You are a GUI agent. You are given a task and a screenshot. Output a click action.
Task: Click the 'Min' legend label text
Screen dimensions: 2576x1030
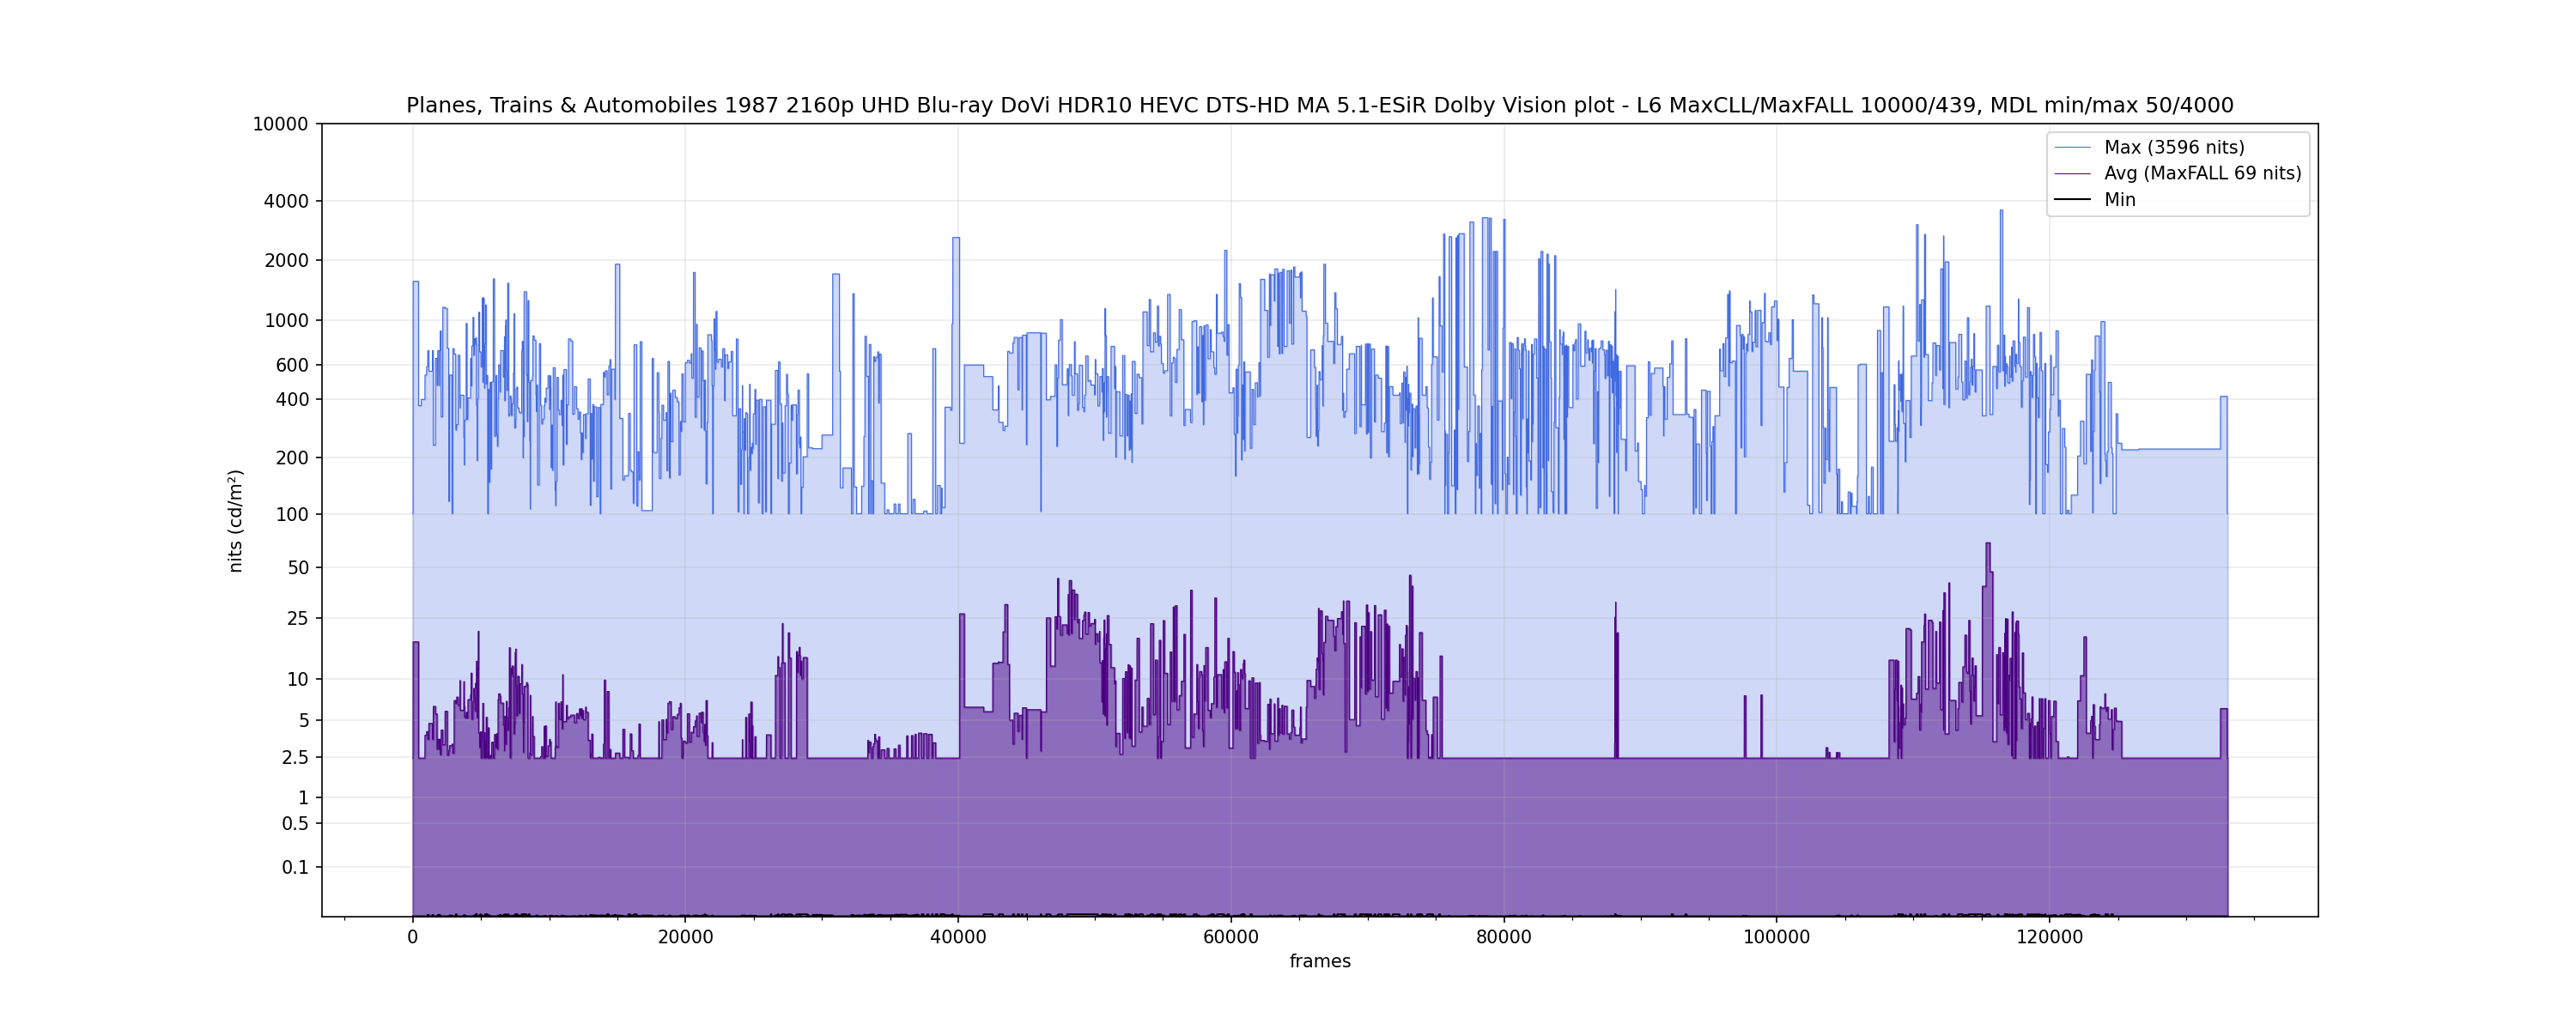[x=2119, y=200]
